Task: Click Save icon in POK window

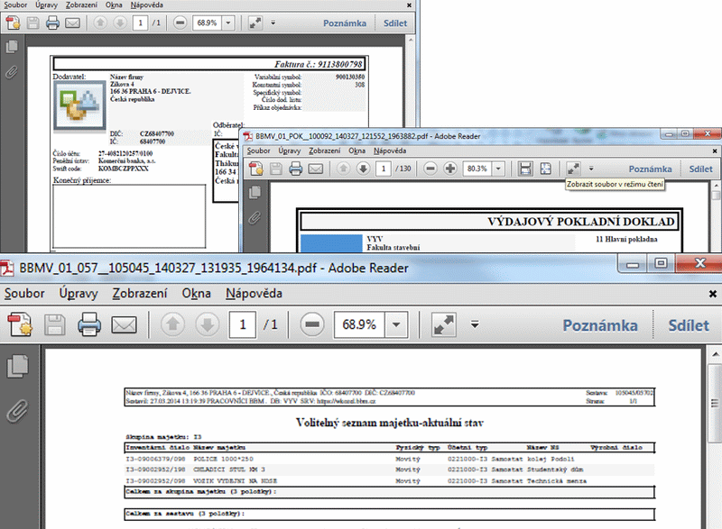Action: coord(276,169)
